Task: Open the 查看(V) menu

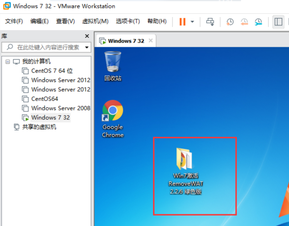Action: tap(65, 21)
